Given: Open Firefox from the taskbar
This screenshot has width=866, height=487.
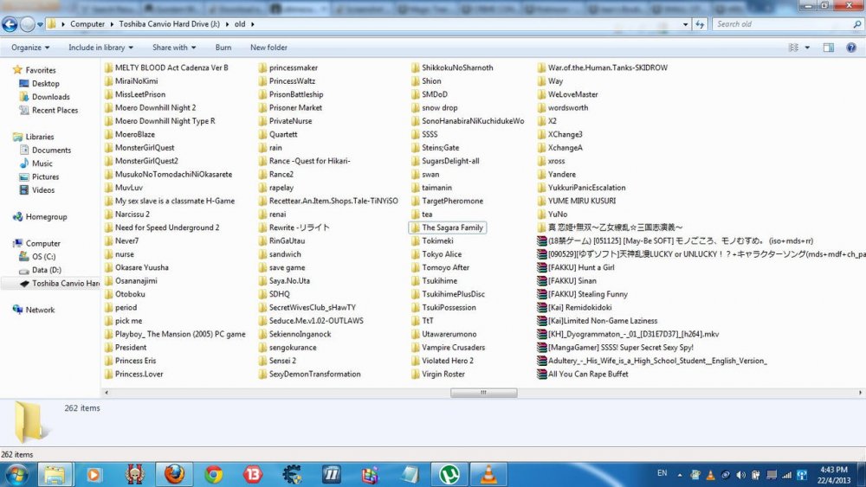Looking at the screenshot, I should click(x=174, y=474).
